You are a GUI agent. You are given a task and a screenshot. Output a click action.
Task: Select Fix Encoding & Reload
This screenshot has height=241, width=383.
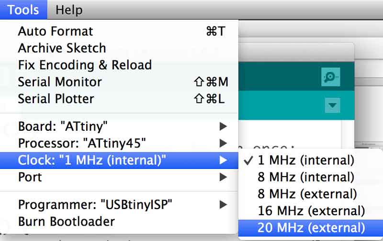coord(119,65)
